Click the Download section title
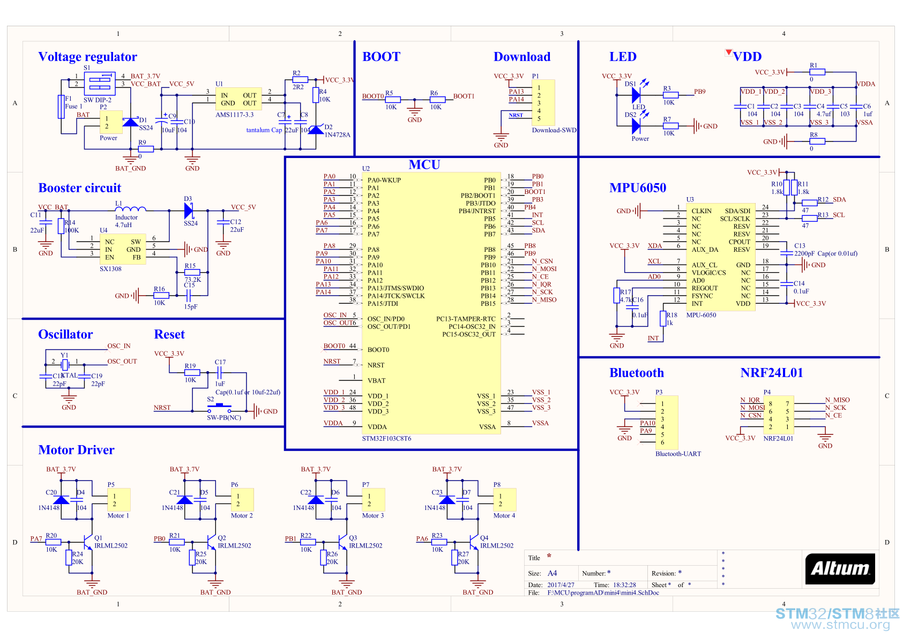Screen dimensions: 903x638 522,57
